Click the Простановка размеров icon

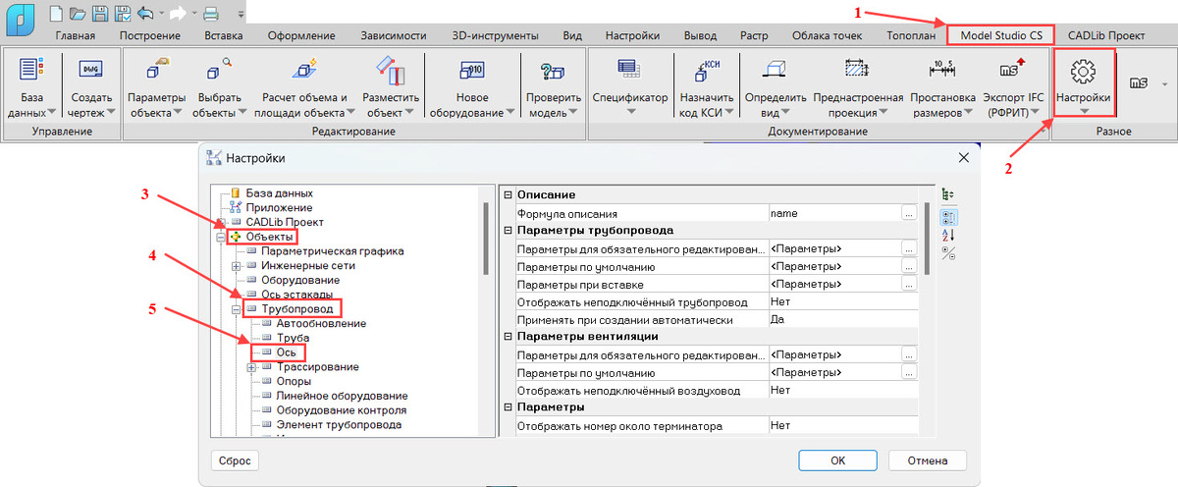click(x=943, y=70)
